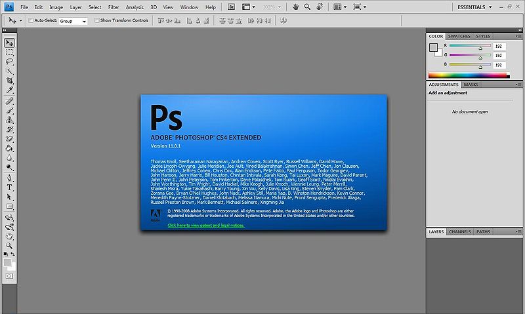
Task: Select the 3D Orbit tool
Action: pyautogui.click(x=9, y=227)
